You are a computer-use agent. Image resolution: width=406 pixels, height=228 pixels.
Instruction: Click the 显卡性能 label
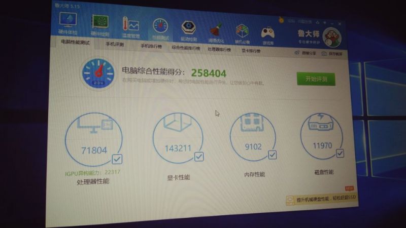click(179, 178)
